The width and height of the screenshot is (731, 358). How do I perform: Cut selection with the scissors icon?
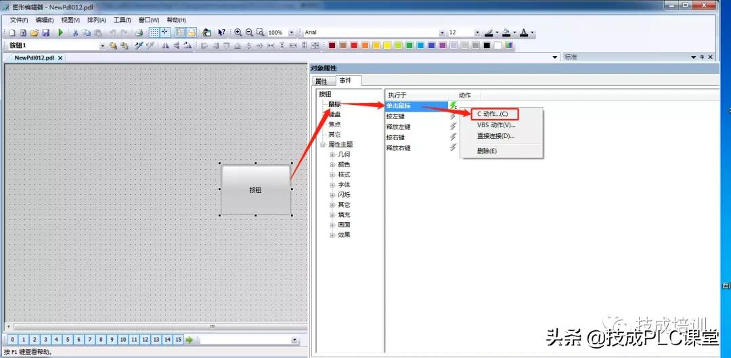[76, 32]
